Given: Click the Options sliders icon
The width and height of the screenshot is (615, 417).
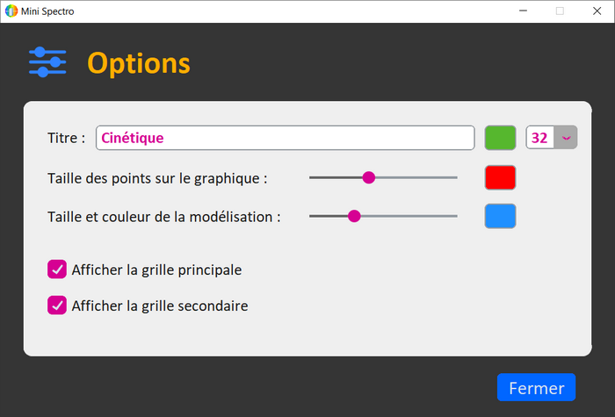Looking at the screenshot, I should [47, 62].
